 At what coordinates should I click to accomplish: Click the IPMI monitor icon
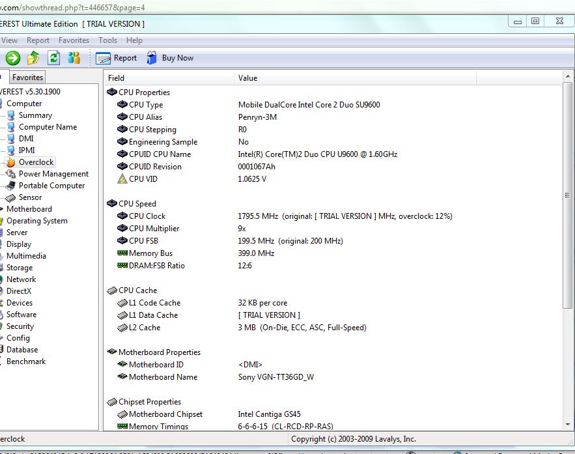[x=11, y=150]
